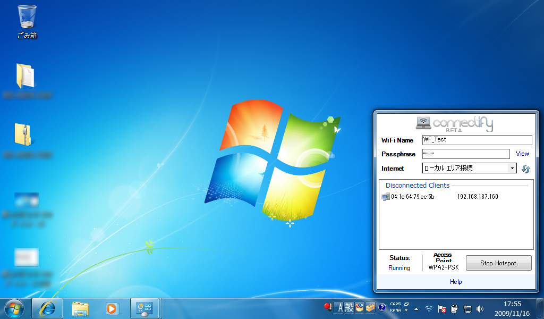The height and width of the screenshot is (319, 544).
Task: Click the client computer icon in list
Action: pyautogui.click(x=386, y=197)
